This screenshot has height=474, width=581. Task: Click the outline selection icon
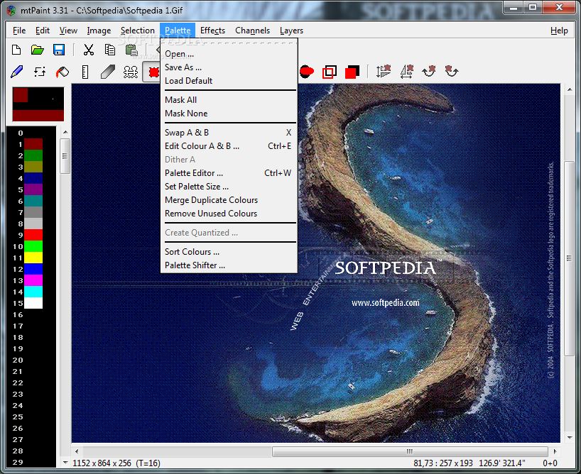click(329, 72)
